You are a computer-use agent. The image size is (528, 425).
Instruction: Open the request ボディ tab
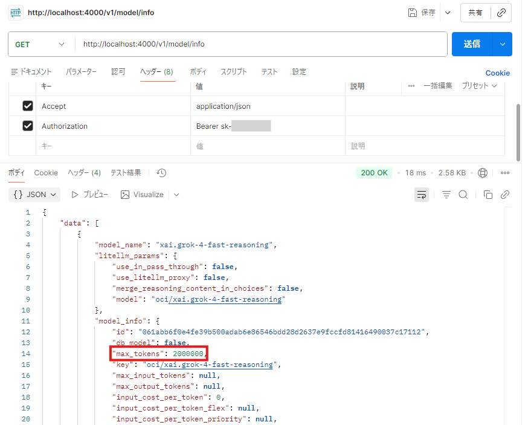[x=198, y=72]
